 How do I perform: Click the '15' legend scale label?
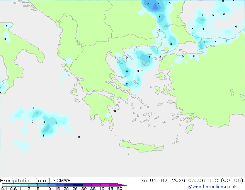pos(57,188)
